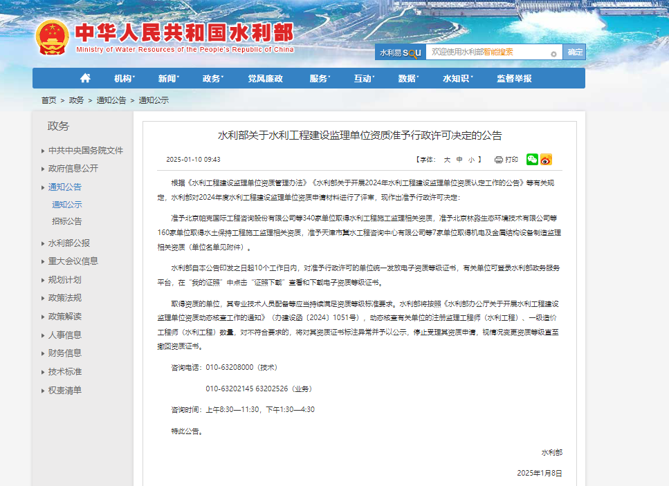Click phone number 010-63202145 line
The image size is (669, 486).
click(x=259, y=389)
